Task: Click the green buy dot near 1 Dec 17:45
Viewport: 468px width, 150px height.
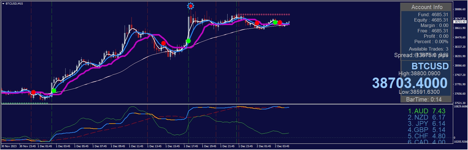Action: coord(188,41)
